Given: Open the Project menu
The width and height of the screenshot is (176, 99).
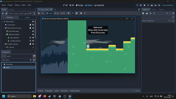Looking at the screenshot, I should [10, 5].
